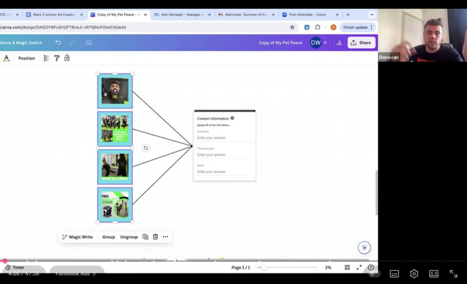Open the analytics bar chart icon
Screen dimensions: 467x284
pos(339,43)
